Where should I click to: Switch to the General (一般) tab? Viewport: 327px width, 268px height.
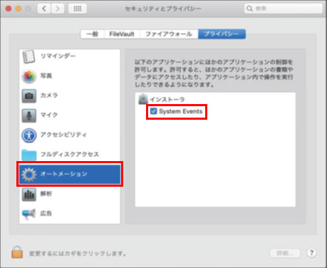point(93,34)
